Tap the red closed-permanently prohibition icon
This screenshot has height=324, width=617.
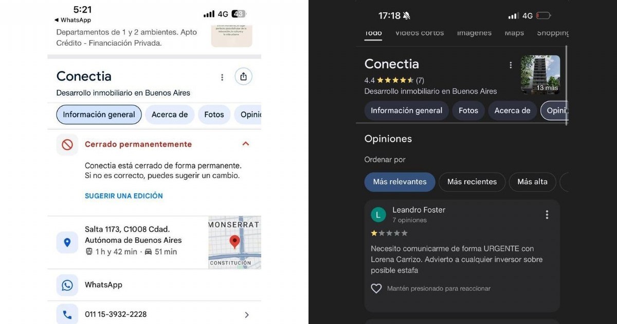point(67,145)
